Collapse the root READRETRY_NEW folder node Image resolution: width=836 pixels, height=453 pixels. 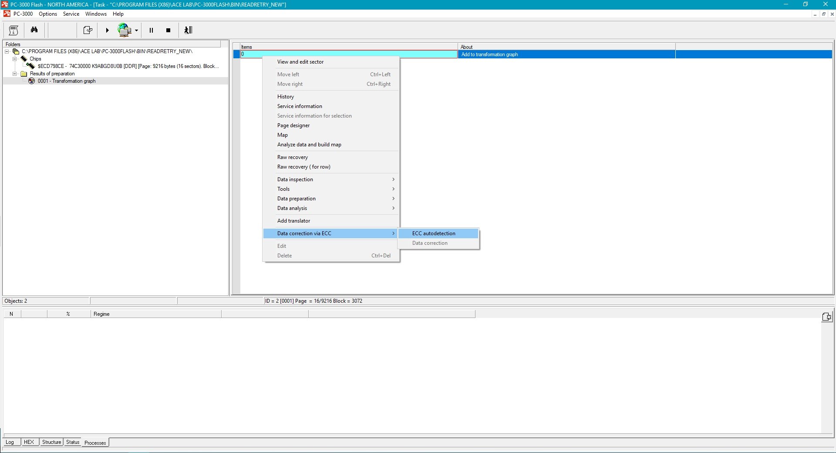click(7, 51)
